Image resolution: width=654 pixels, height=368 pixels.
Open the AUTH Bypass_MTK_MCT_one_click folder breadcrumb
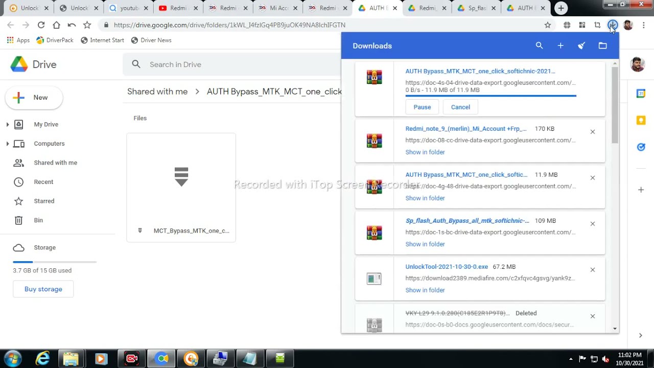coord(274,91)
